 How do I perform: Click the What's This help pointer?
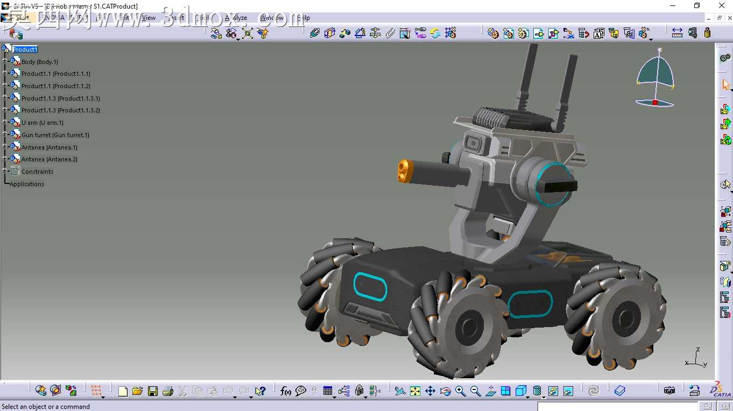point(260,391)
